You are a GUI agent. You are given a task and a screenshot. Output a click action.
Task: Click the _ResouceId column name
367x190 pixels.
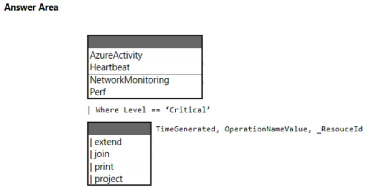click(340, 129)
